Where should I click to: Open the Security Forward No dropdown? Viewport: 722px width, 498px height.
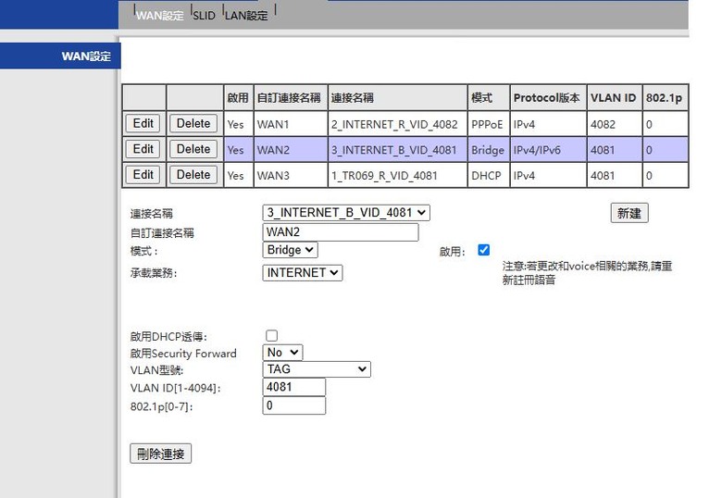click(282, 353)
